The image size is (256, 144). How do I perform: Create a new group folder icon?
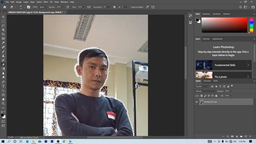(241, 136)
